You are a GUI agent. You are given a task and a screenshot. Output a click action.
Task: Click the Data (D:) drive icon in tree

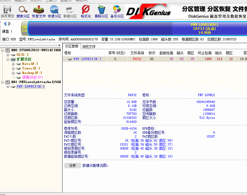(19, 64)
